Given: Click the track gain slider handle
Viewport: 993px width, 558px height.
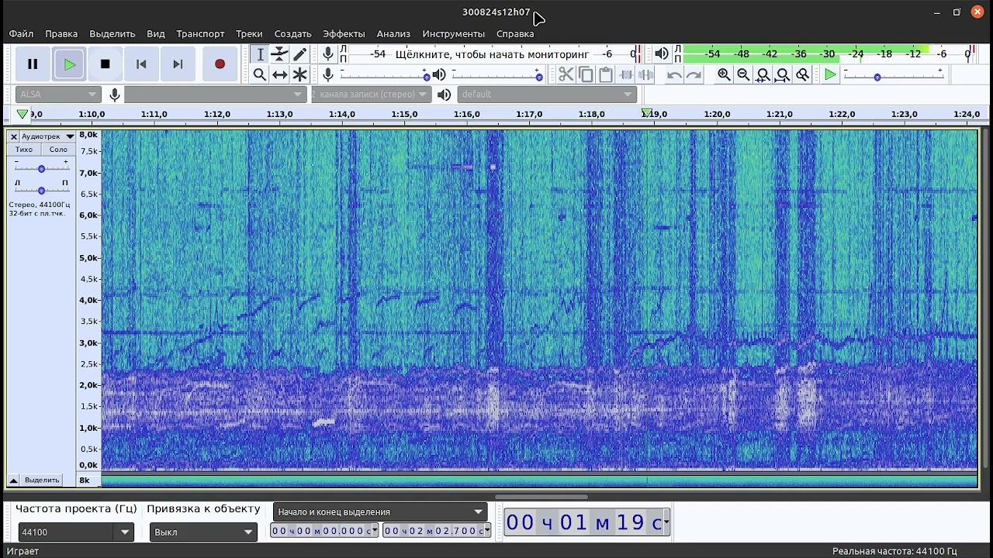Looking at the screenshot, I should click(41, 168).
